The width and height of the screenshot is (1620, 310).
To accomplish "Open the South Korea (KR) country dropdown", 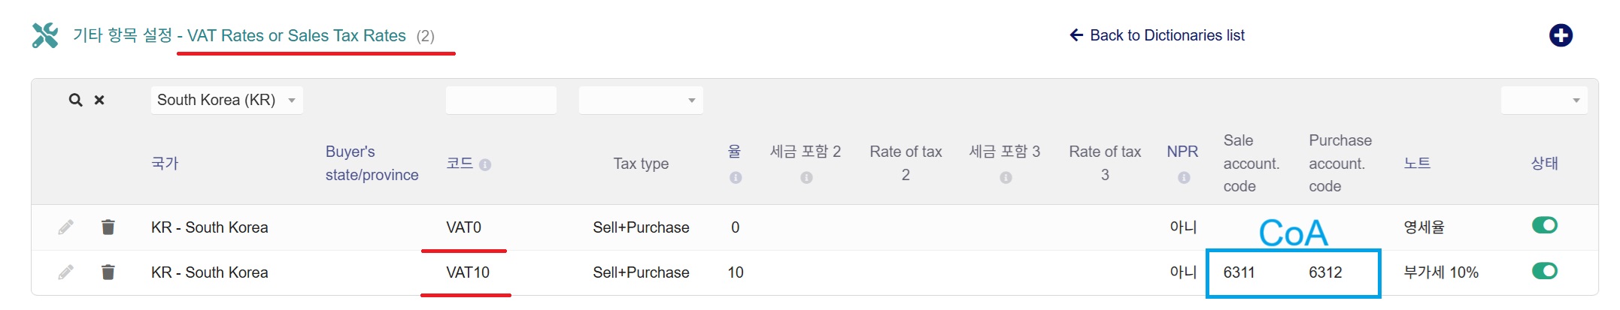I will 226,100.
